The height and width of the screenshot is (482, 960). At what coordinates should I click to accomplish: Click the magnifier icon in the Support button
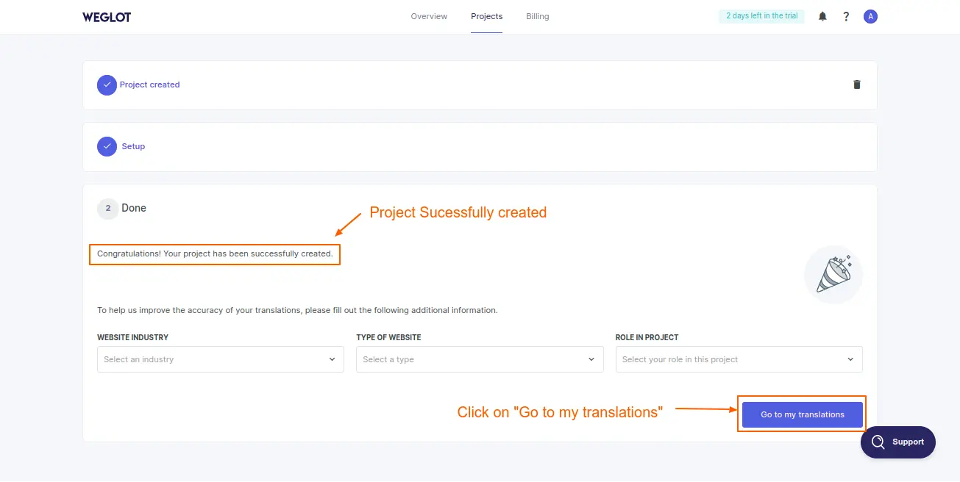(x=878, y=442)
